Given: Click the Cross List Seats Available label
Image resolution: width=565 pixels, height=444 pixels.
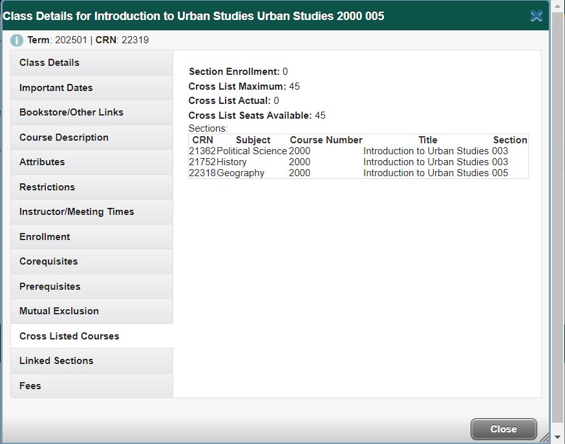Looking at the screenshot, I should pyautogui.click(x=250, y=116).
